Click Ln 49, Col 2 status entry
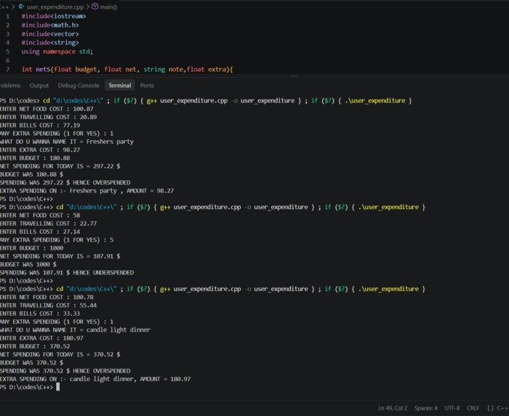This screenshot has width=509, height=416. 393,408
